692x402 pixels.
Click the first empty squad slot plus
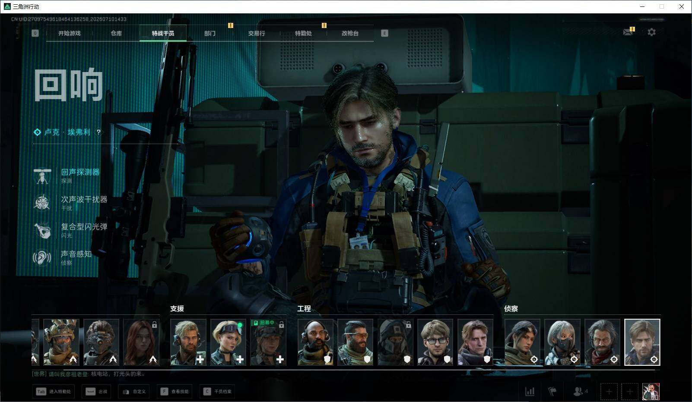(x=609, y=392)
